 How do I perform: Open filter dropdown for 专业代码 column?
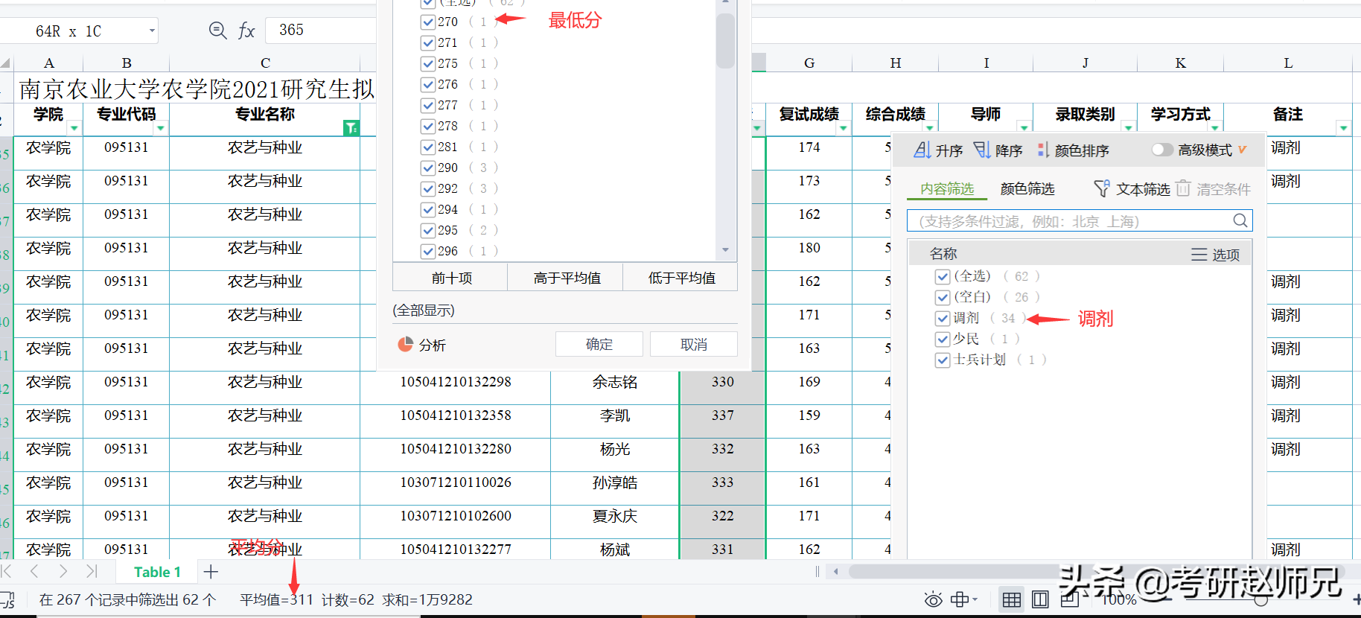(x=161, y=128)
